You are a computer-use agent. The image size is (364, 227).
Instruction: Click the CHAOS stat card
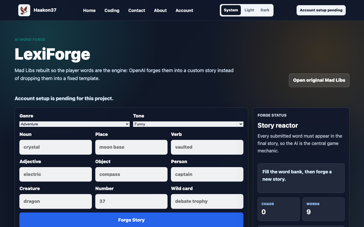point(279,209)
